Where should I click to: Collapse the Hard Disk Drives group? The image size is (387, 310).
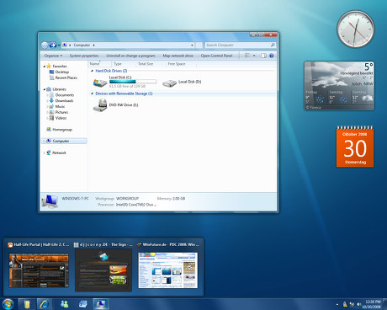92,71
